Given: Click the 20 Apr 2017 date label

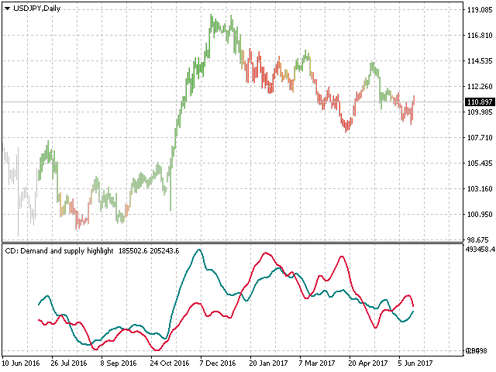Looking at the screenshot, I should [x=367, y=363].
